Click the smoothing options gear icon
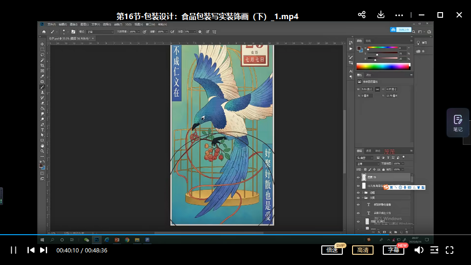The image size is (471, 265). point(200,32)
